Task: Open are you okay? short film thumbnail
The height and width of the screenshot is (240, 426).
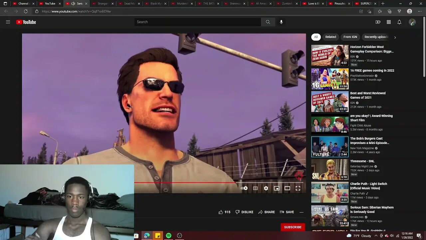Action: [330, 124]
